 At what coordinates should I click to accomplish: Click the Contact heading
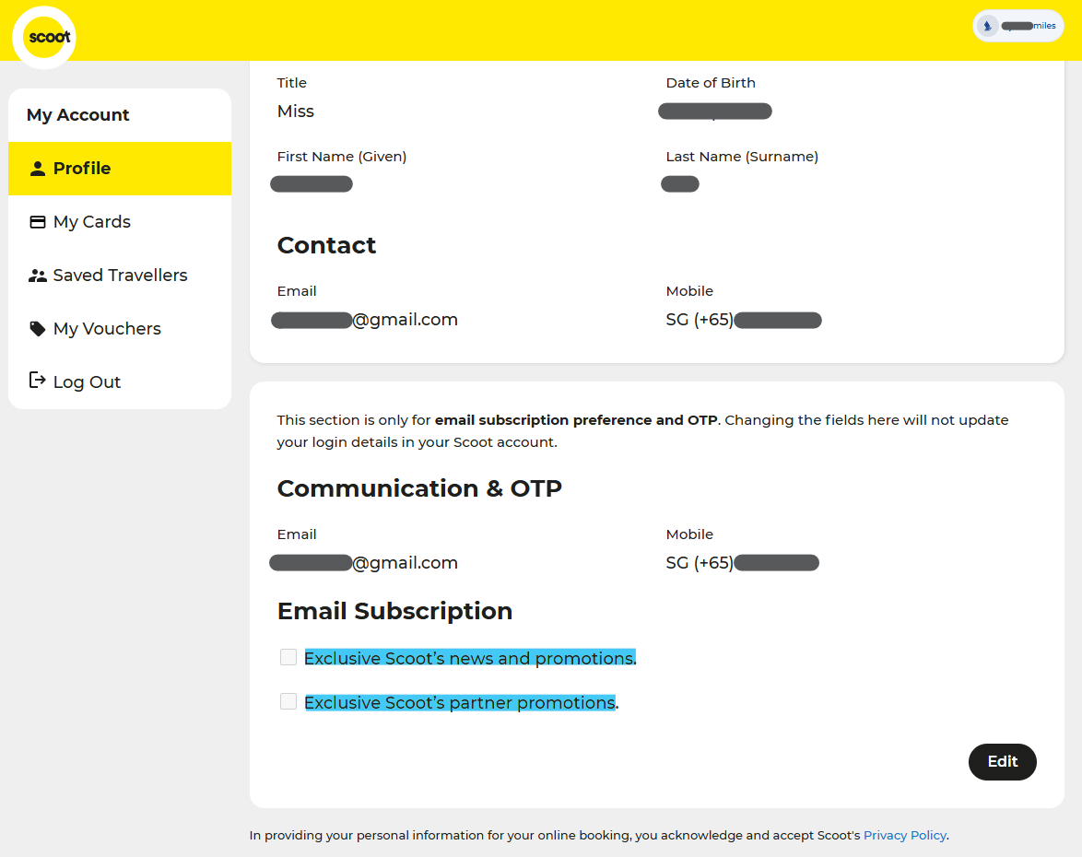click(x=326, y=246)
